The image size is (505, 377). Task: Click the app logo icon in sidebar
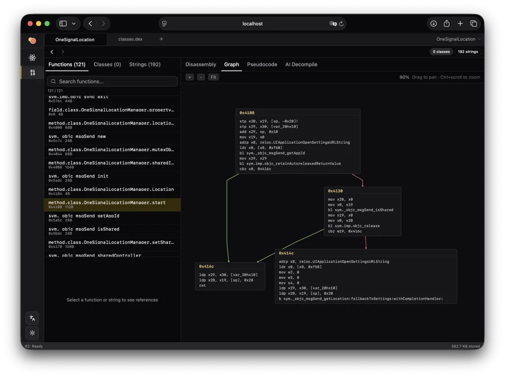tap(32, 40)
